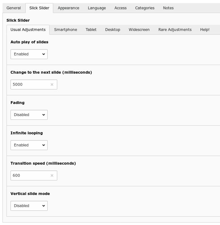Select the Usual Adjustments sub-tab
Viewport: 220px width, 225px height.
pos(28,30)
